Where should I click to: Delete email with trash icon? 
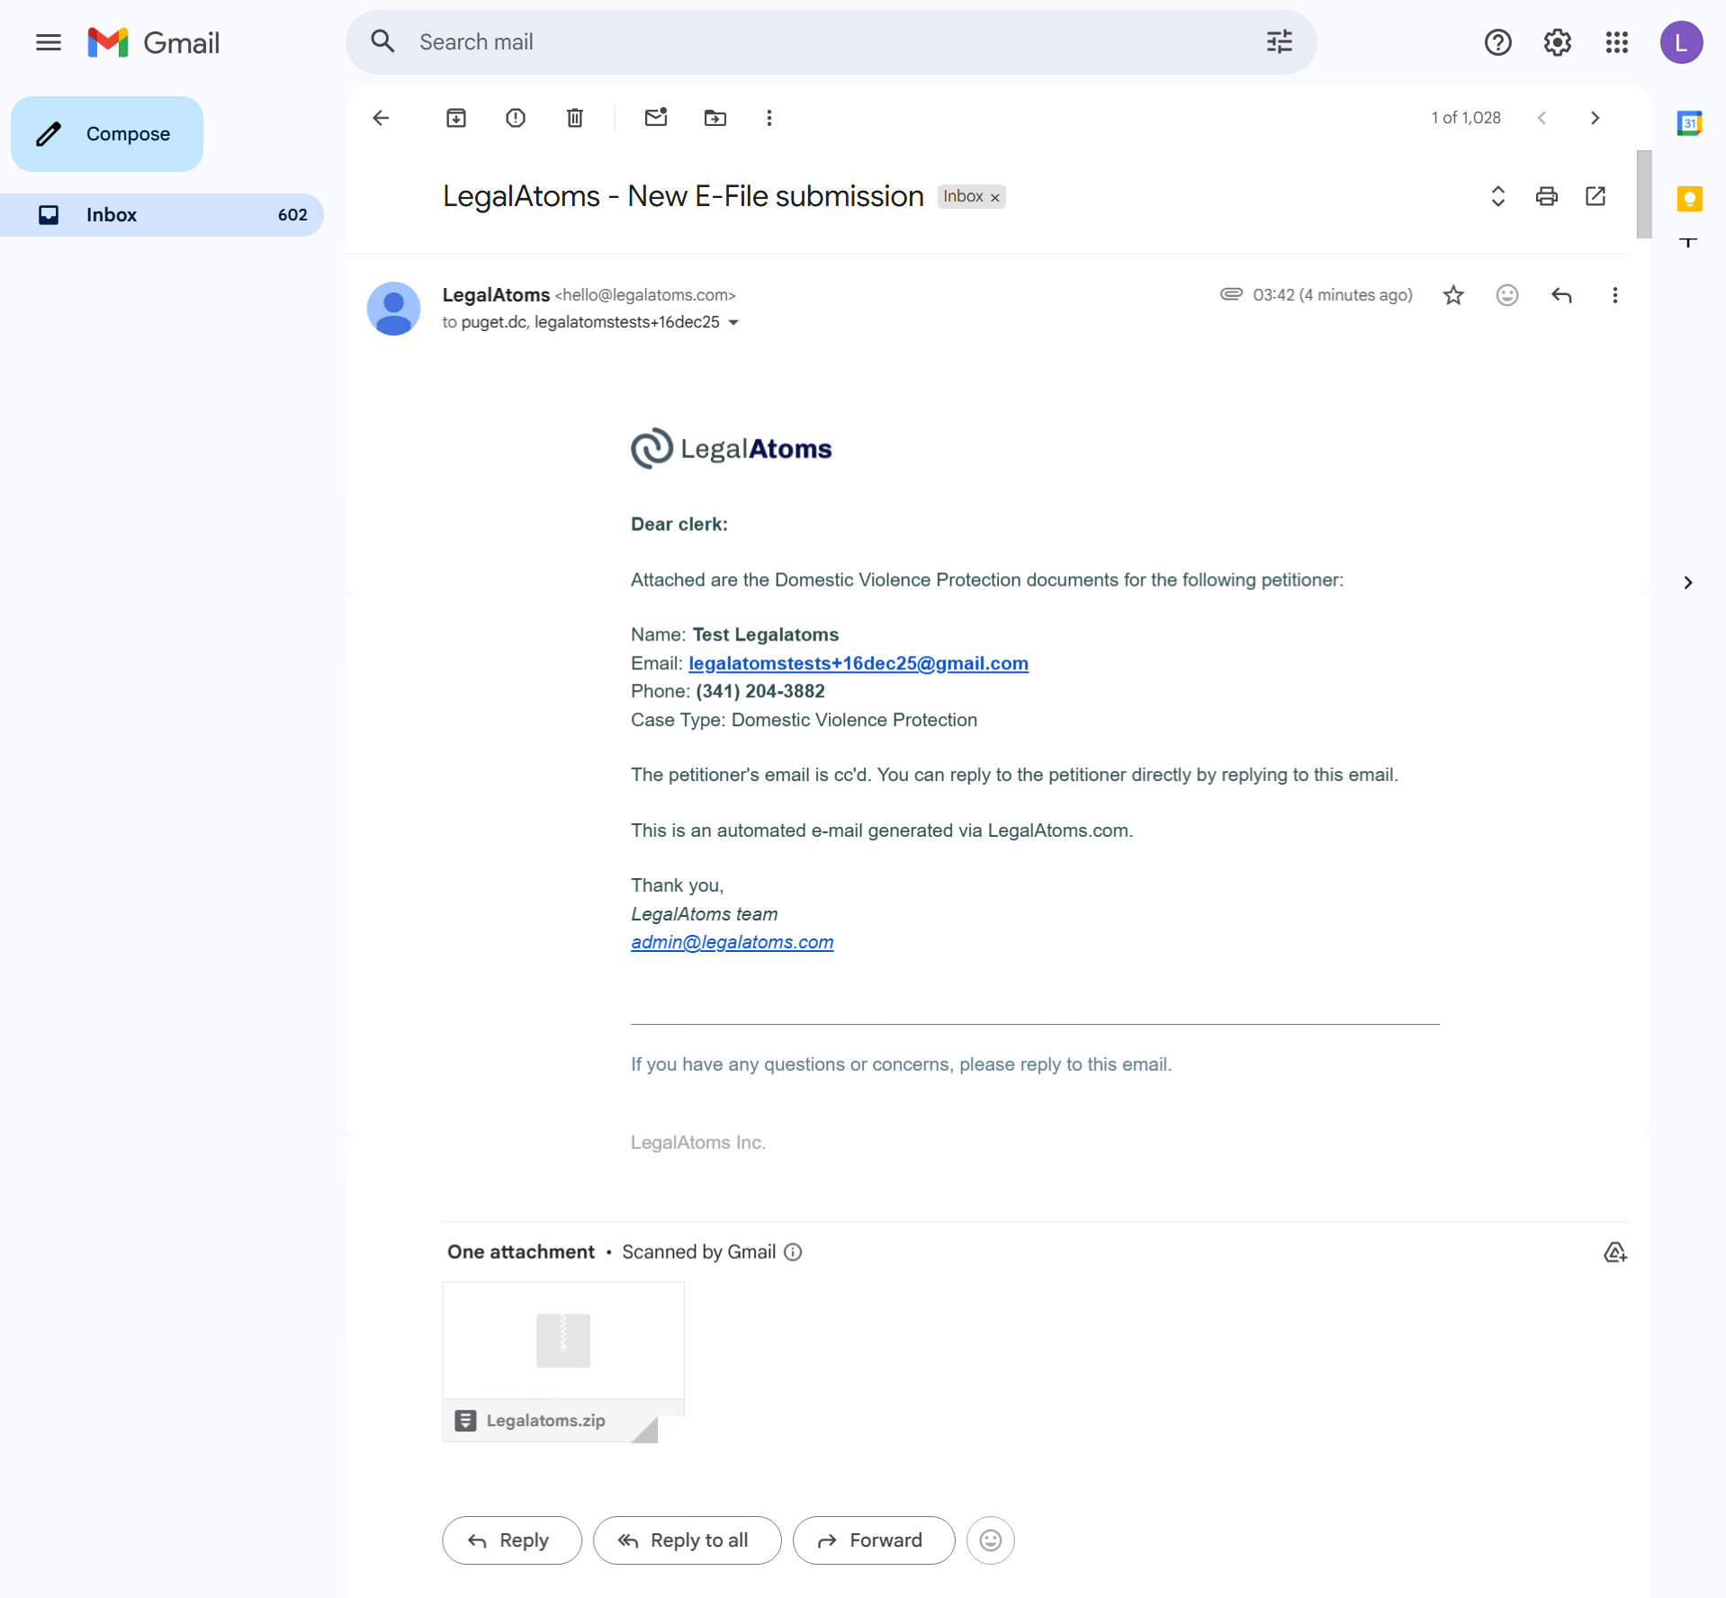point(575,118)
